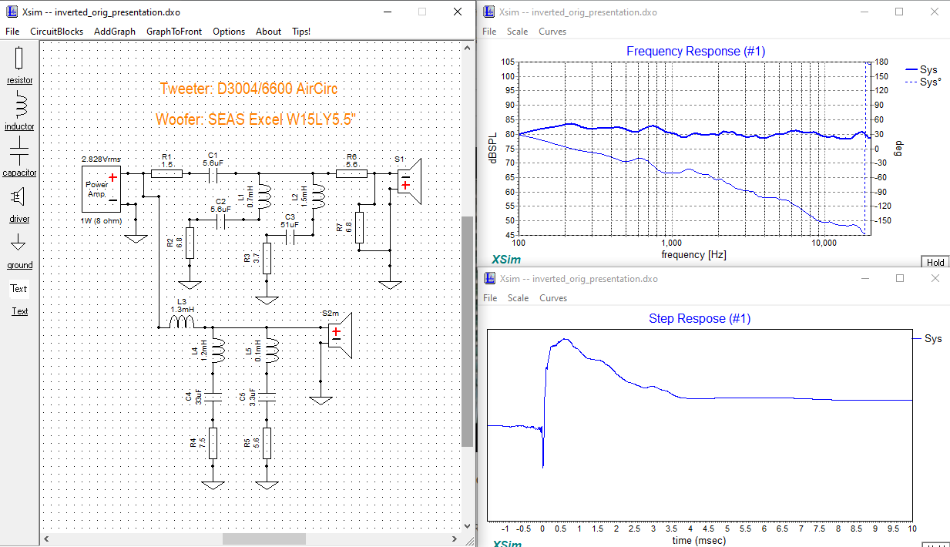Click the Frequency Response (#1) graph title

point(696,51)
